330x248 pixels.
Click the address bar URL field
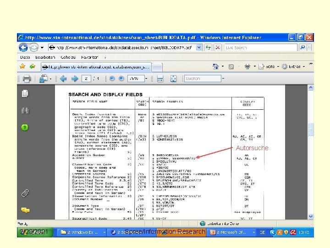click(x=122, y=48)
